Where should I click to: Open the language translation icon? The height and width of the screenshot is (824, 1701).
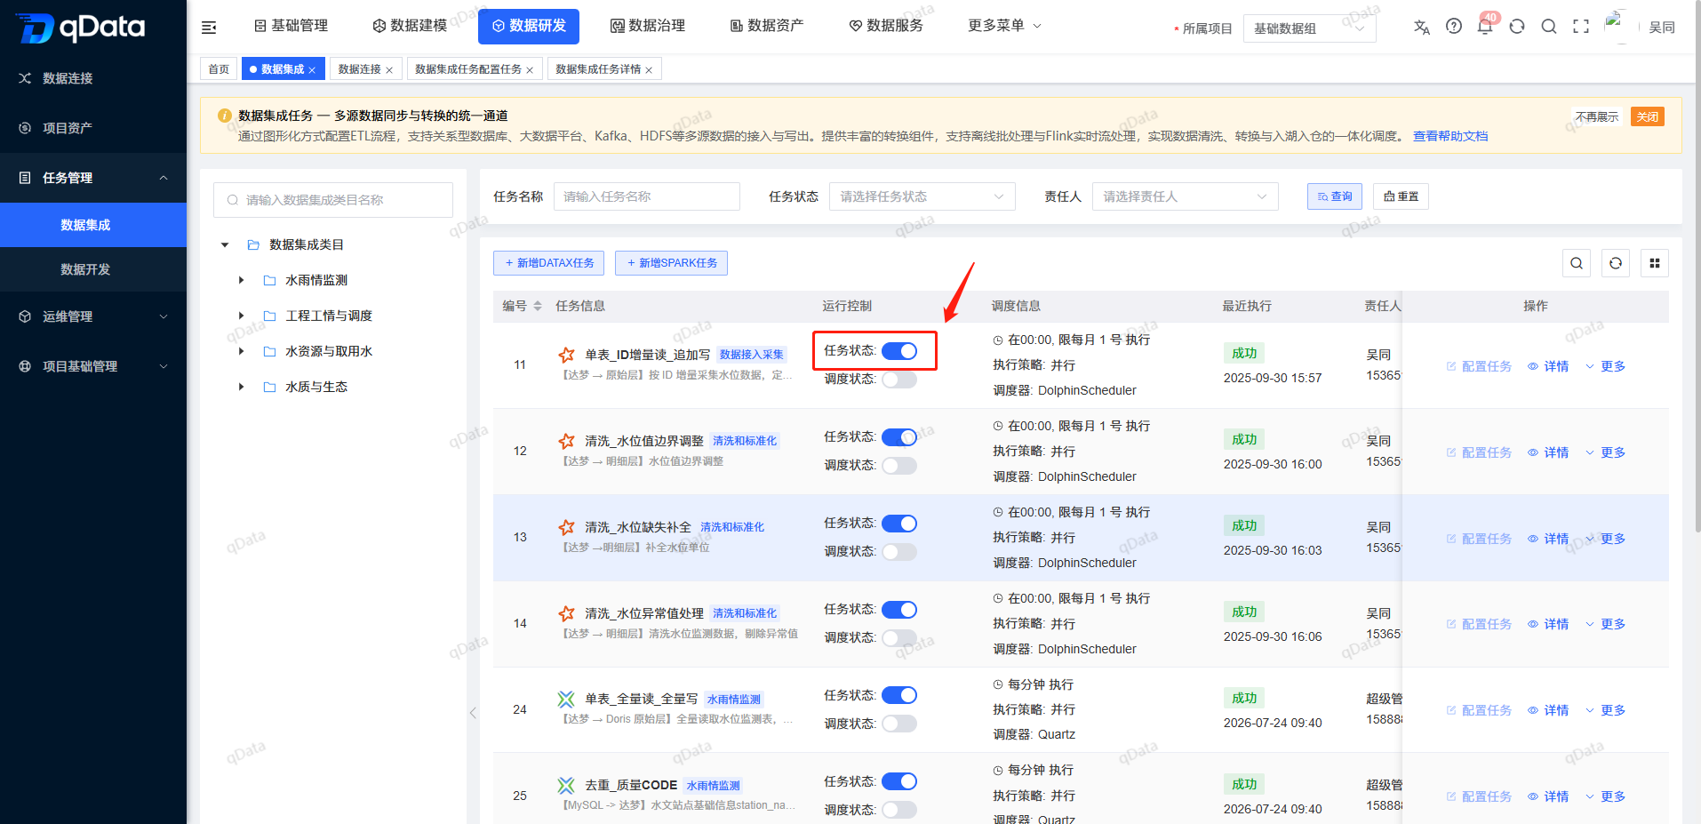click(1422, 27)
